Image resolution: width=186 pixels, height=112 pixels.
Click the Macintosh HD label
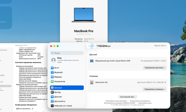(102, 82)
